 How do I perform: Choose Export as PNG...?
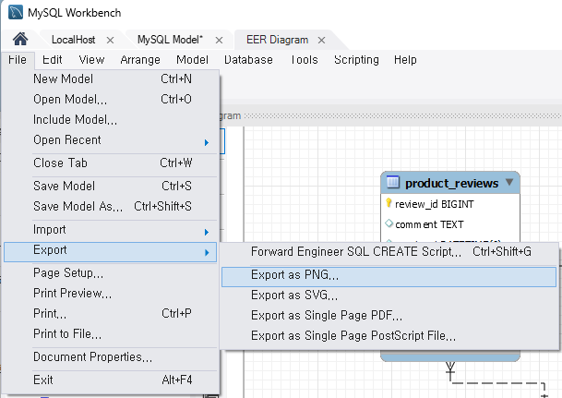click(389, 277)
